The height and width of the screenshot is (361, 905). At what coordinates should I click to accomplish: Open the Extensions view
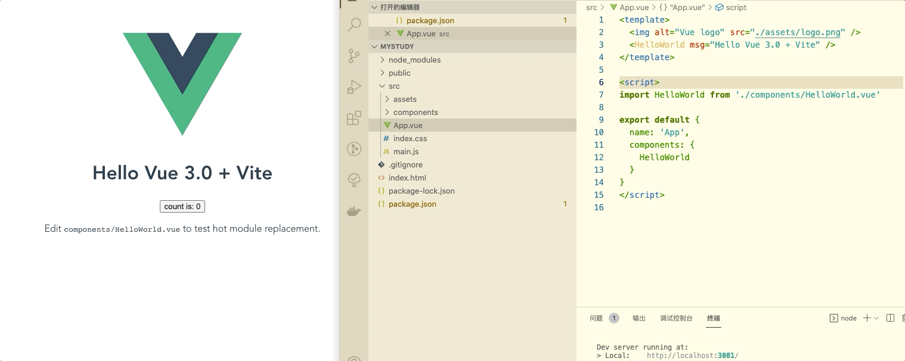354,118
